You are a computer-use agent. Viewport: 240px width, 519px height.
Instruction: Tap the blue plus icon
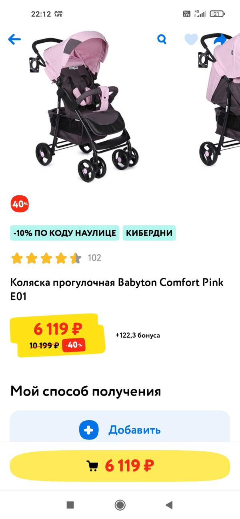coord(89,430)
